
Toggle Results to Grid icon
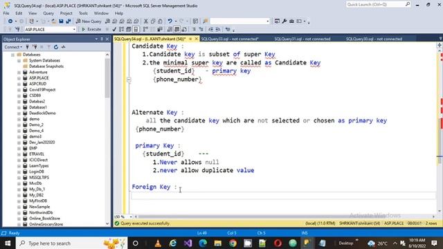tap(177, 29)
